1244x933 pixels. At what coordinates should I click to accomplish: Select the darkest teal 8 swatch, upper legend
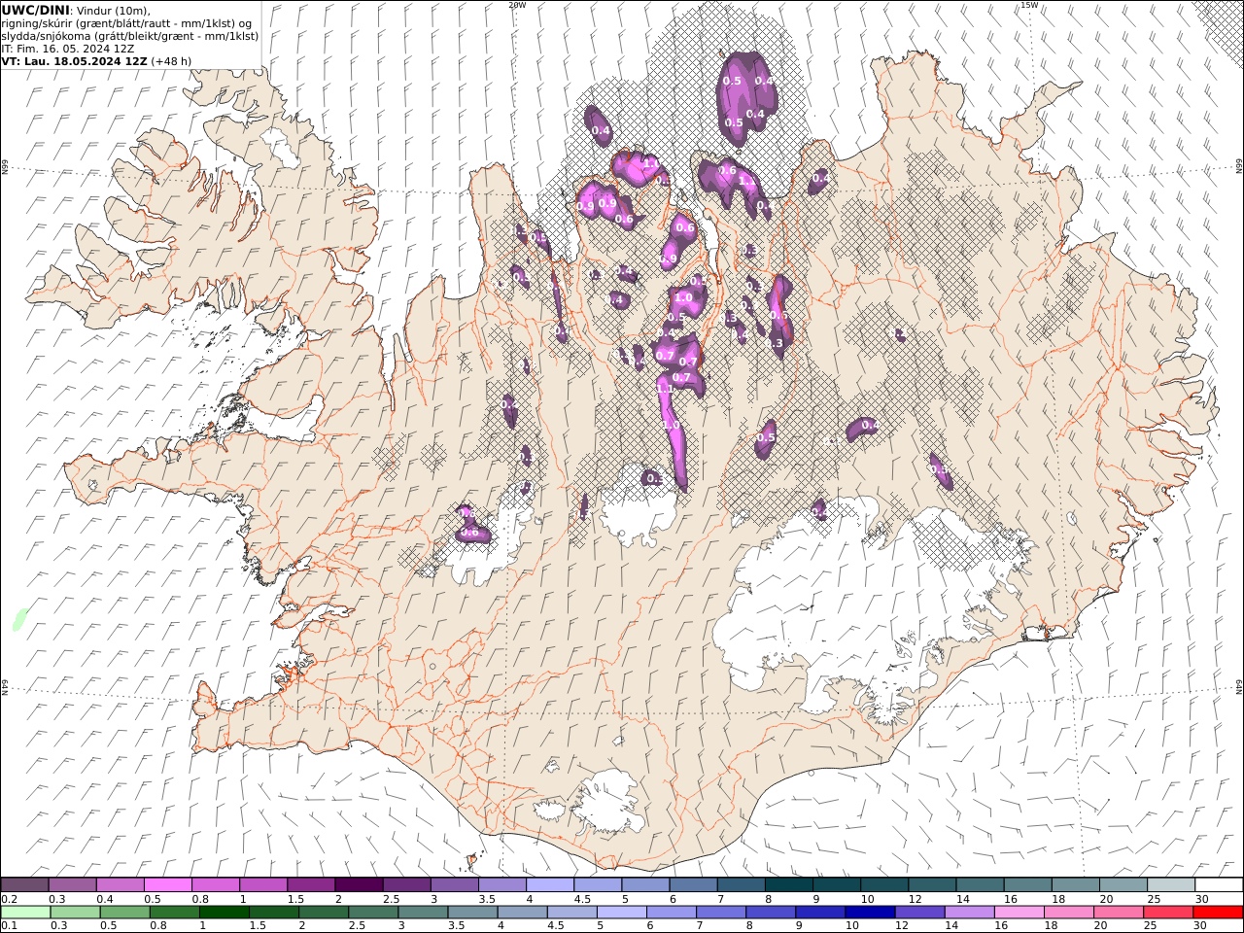788,884
